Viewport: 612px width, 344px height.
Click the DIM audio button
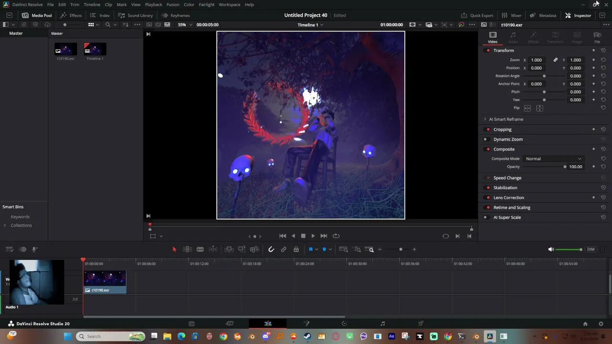tap(591, 249)
